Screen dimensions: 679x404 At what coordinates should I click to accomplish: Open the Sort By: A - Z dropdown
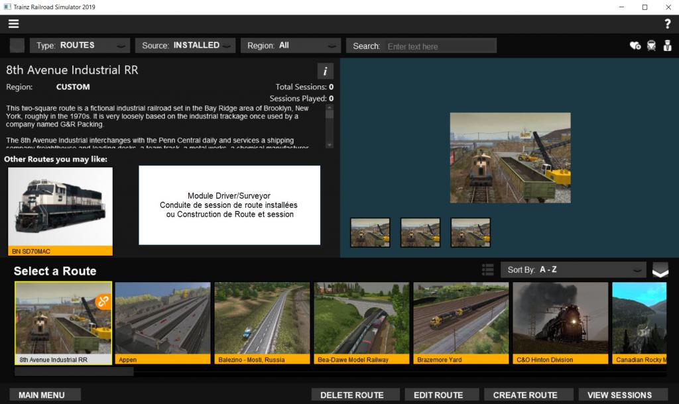[x=574, y=270]
